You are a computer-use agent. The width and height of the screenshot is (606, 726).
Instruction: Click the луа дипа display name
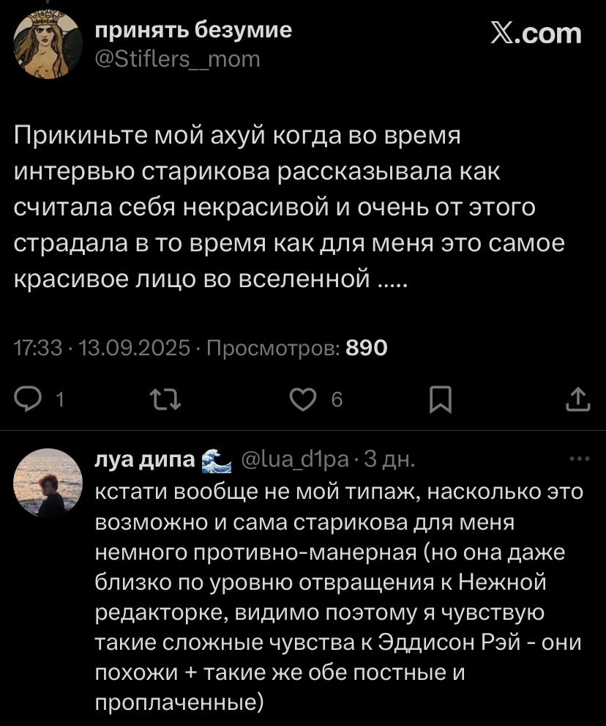coord(146,462)
